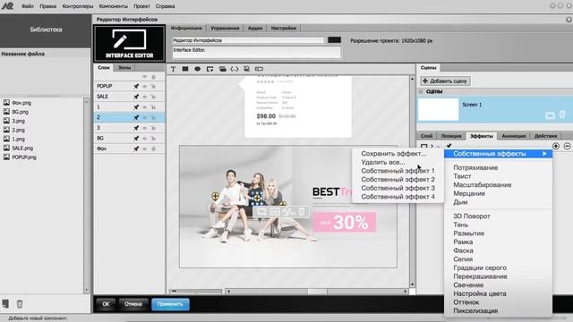The width and height of the screenshot is (573, 322).
Task: Click the brackets placeholder tool icon
Action: [235, 69]
